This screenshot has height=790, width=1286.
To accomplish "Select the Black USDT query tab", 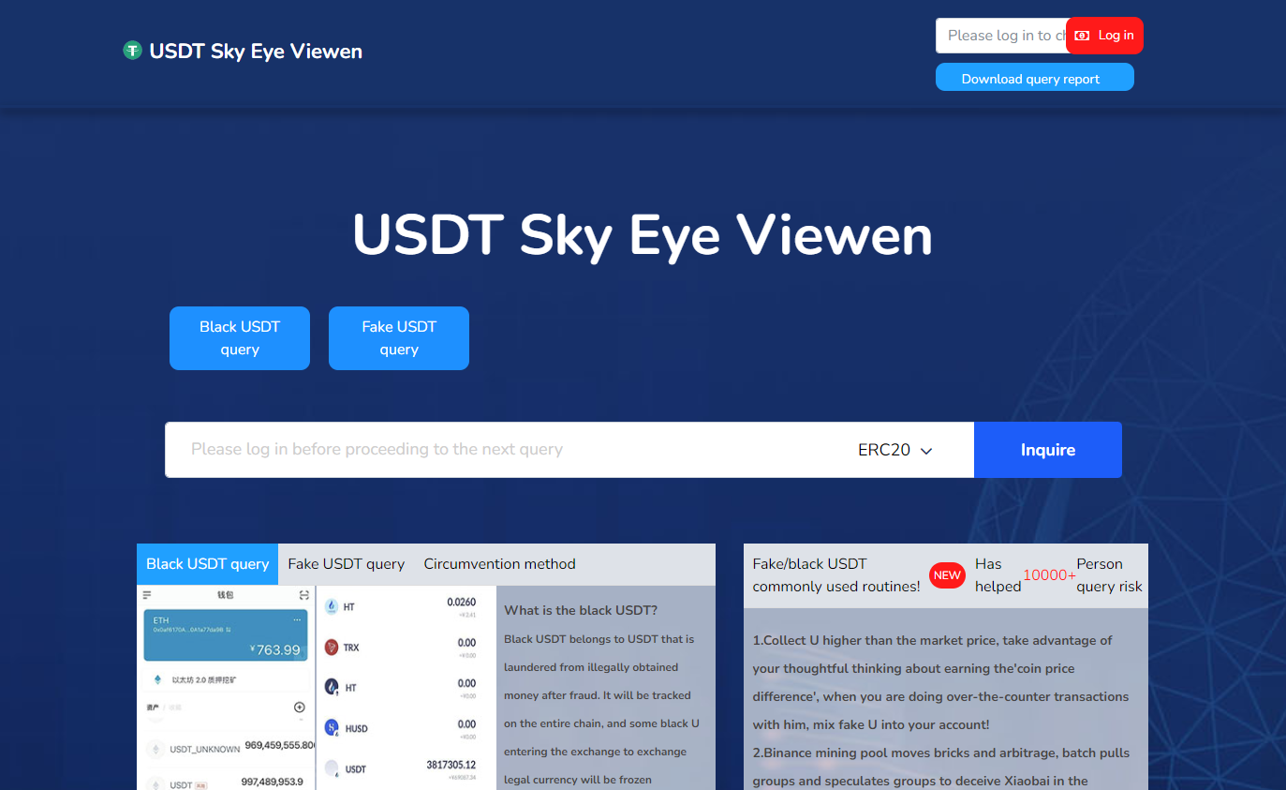I will tap(207, 564).
